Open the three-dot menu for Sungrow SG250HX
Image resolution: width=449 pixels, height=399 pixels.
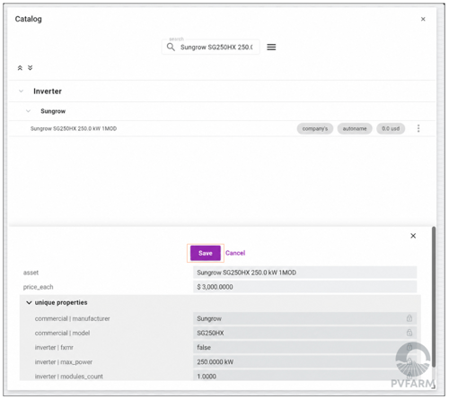pyautogui.click(x=418, y=128)
